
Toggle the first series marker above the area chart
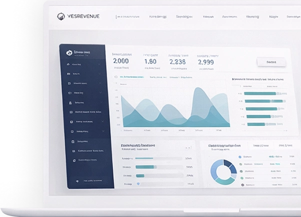[116, 77]
